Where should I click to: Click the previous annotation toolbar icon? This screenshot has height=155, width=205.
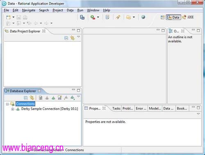[18, 23]
